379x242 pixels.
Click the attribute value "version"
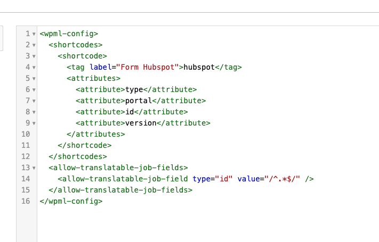pos(141,123)
